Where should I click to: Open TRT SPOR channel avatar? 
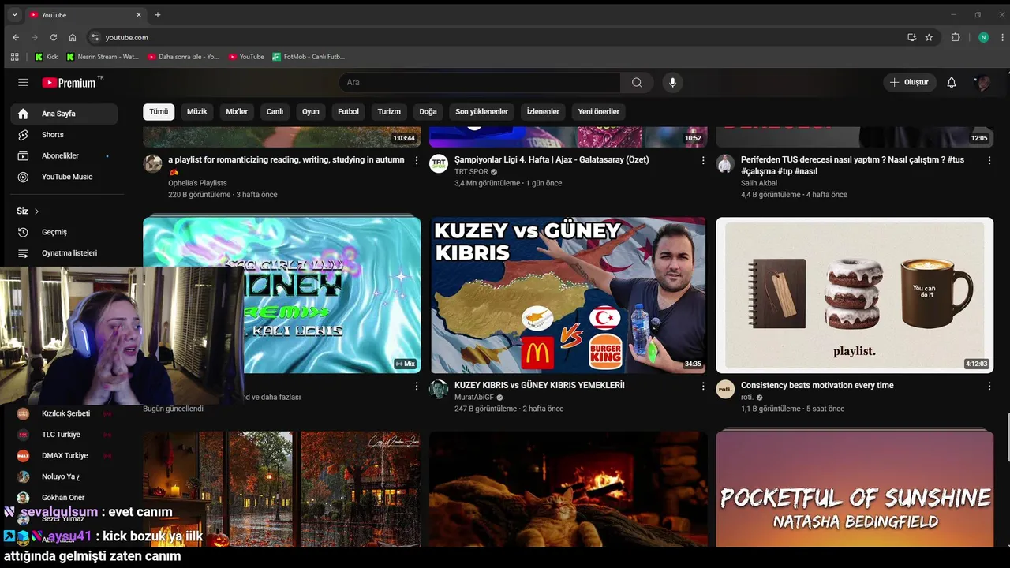pos(439,164)
